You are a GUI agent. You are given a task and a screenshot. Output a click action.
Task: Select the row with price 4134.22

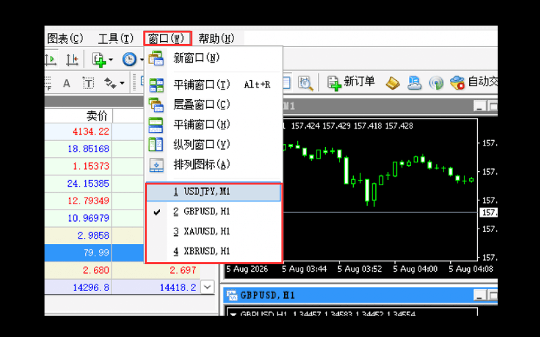click(94, 131)
